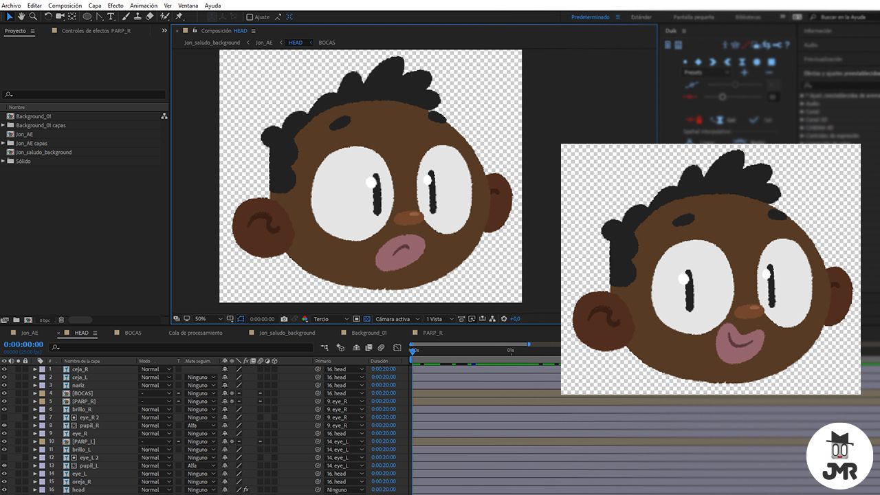
Task: Select the Rotation tool
Action: pyautogui.click(x=48, y=16)
